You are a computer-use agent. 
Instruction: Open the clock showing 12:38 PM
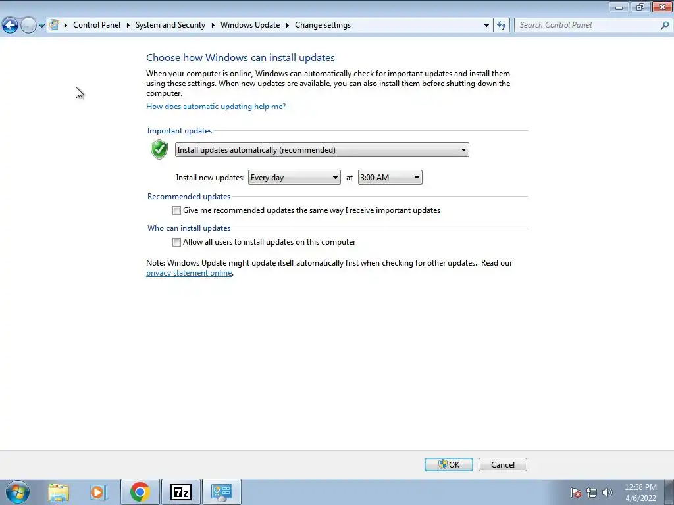click(x=640, y=493)
